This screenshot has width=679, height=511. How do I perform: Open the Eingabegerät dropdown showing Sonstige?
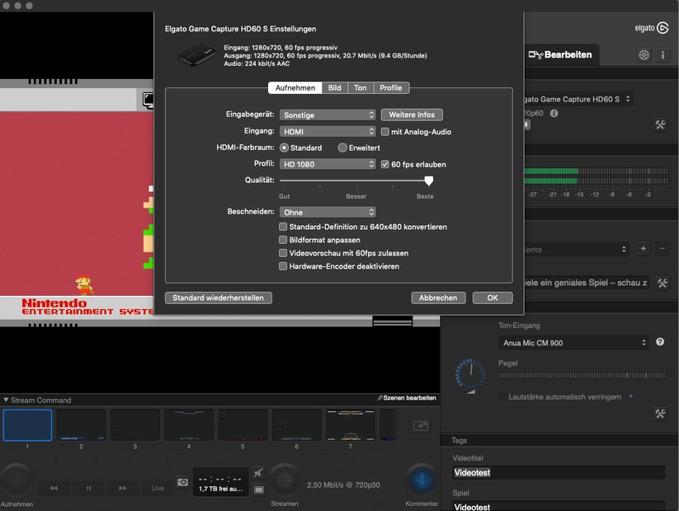pos(328,114)
